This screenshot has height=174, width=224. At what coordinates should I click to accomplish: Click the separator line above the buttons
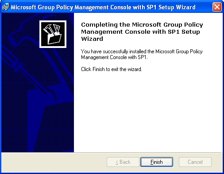(x=112, y=152)
